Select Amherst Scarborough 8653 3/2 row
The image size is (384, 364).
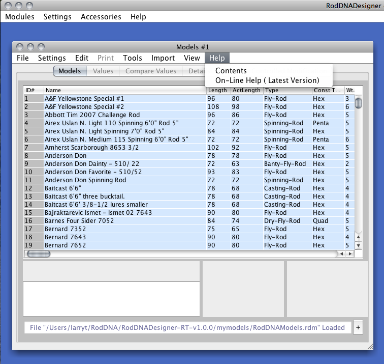pos(189,148)
